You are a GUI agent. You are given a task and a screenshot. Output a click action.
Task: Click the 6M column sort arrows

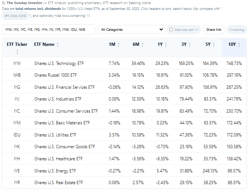[x=143, y=45]
